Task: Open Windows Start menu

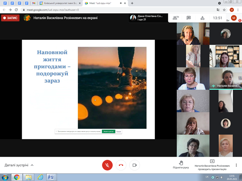Action: pyautogui.click(x=5, y=177)
